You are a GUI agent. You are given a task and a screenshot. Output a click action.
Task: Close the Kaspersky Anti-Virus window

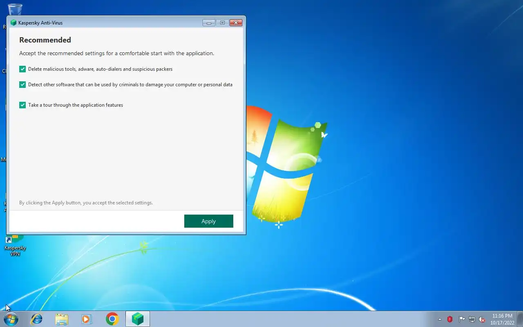click(236, 23)
